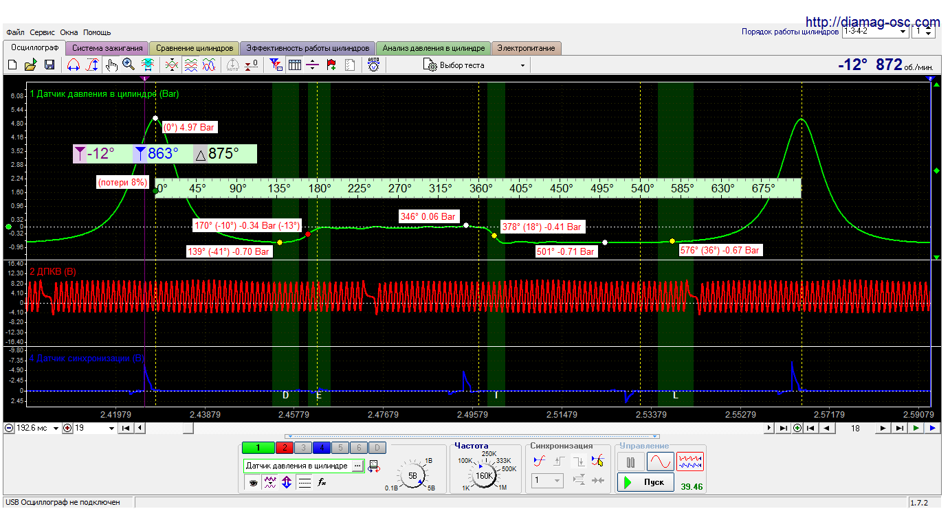950x511 pixels.
Task: Select the horizontal measurement arc tool
Action: pos(74,65)
